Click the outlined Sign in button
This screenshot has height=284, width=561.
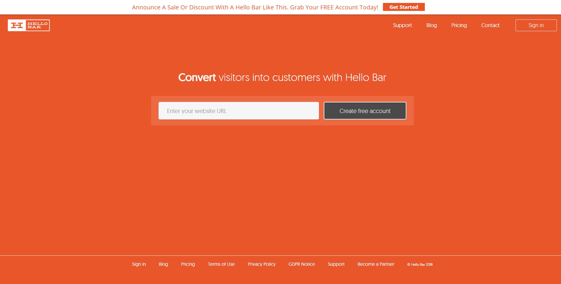click(536, 25)
